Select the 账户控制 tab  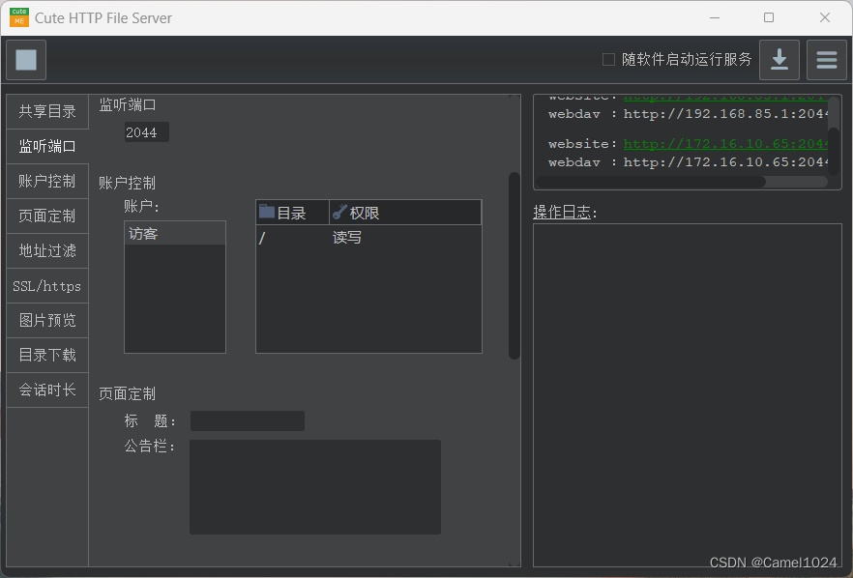pos(47,182)
